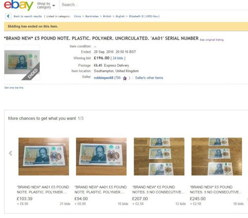
Task: Click in the Search field
Action: 154,4
